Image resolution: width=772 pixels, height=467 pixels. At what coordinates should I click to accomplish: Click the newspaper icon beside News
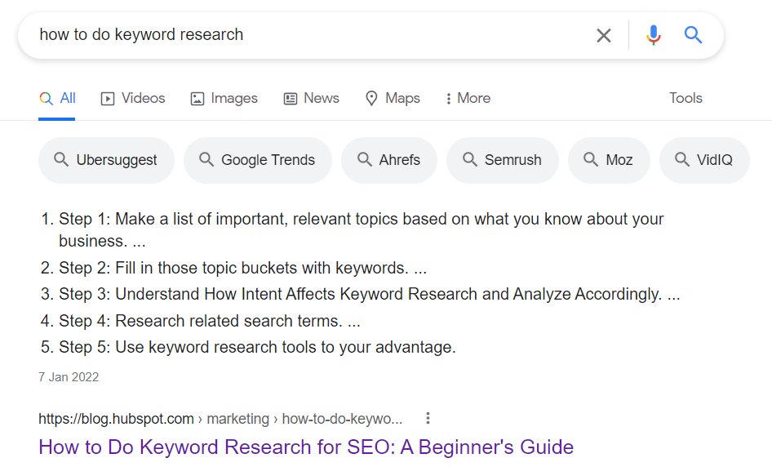coord(291,99)
